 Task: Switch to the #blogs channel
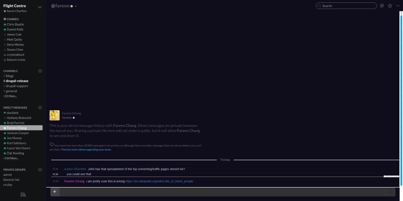coord(10,76)
